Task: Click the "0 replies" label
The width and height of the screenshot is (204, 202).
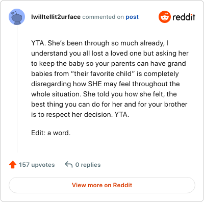Action: 88,165
